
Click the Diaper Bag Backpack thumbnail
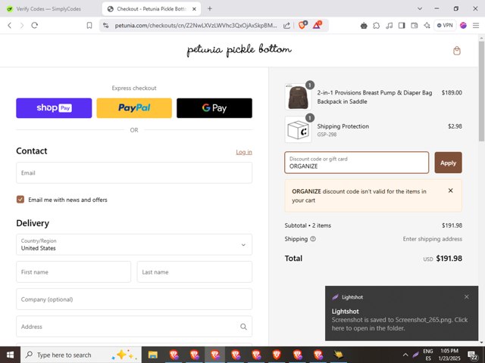298,98
